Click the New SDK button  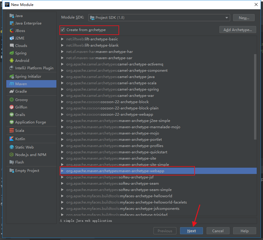[244, 18]
